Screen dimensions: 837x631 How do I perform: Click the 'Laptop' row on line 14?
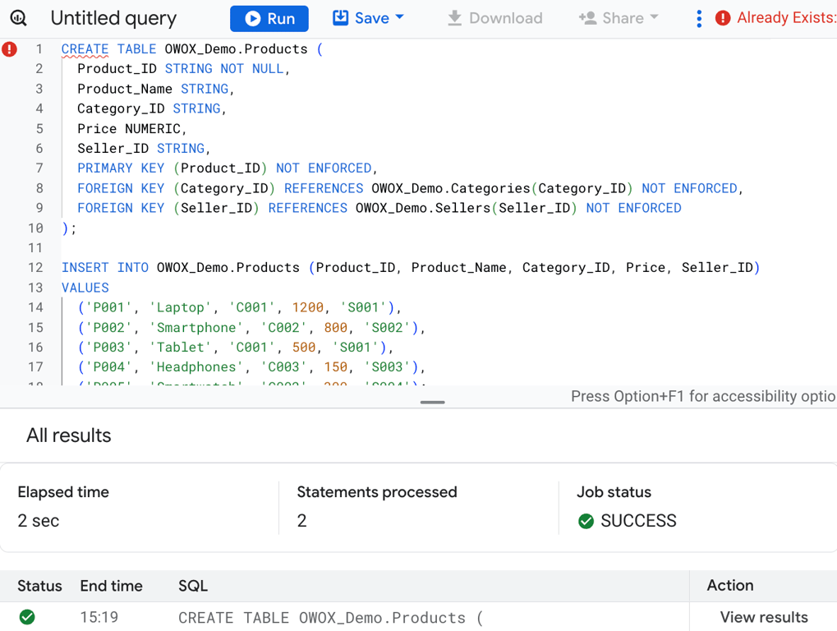[239, 307]
